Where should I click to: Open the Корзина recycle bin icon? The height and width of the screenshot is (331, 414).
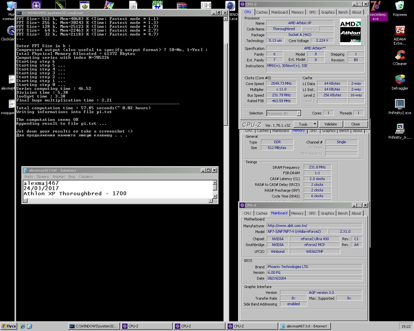click(x=400, y=8)
